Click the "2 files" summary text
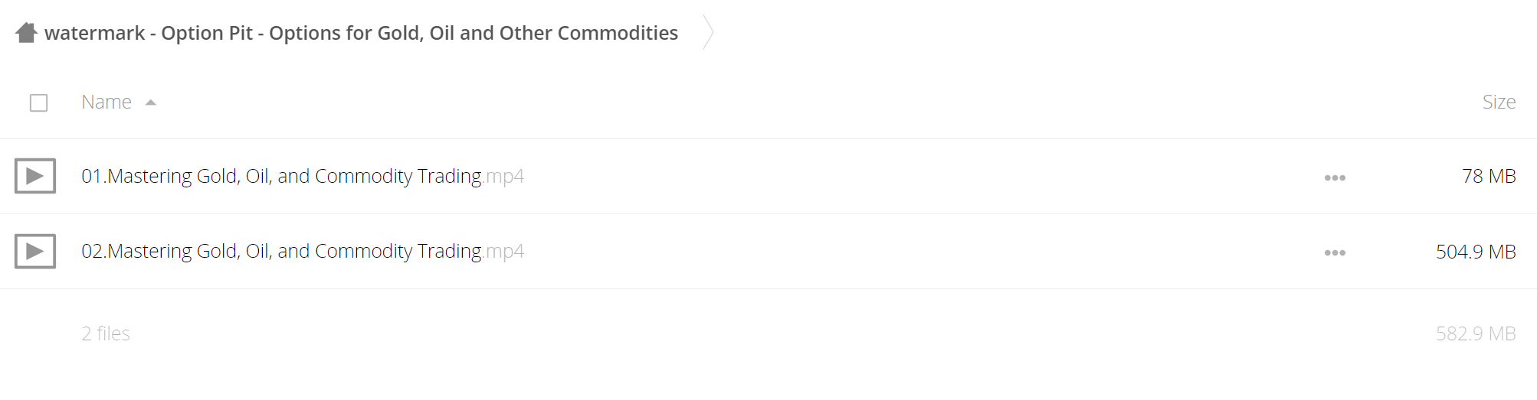Image resolution: width=1537 pixels, height=400 pixels. point(106,333)
